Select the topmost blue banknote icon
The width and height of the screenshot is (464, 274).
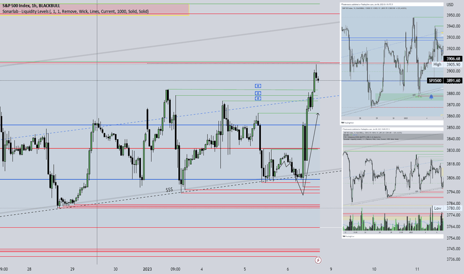point(258,86)
